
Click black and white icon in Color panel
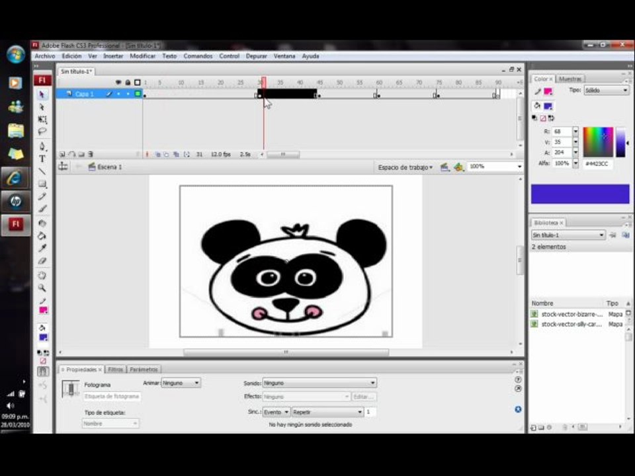(534, 118)
